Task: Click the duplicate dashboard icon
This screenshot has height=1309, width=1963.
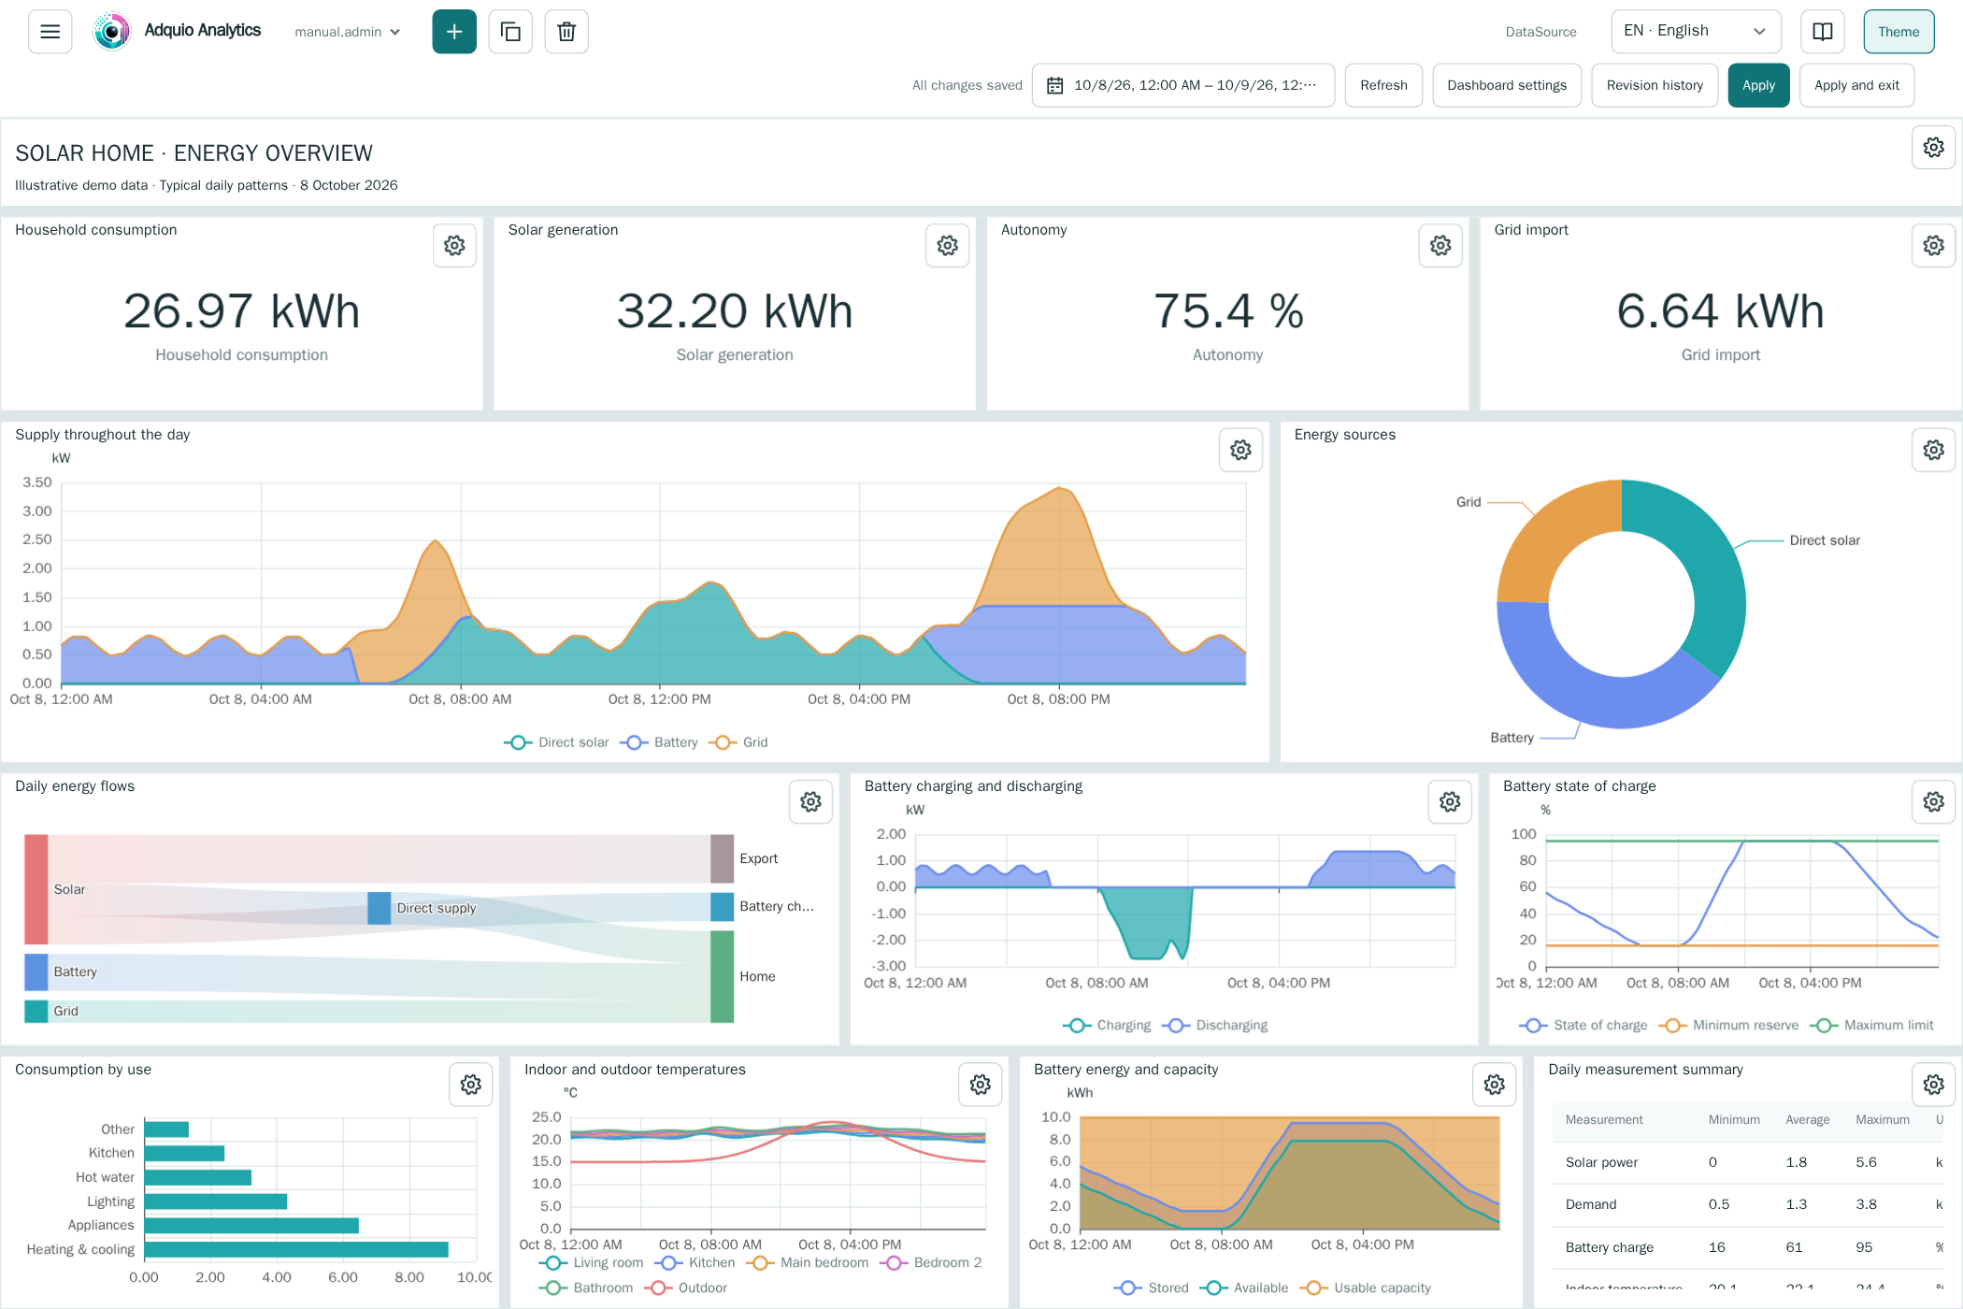Action: point(510,32)
